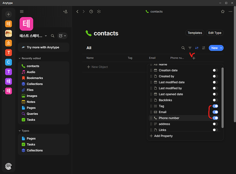Add a column with the plus icon
The image size is (236, 174).
point(194,58)
